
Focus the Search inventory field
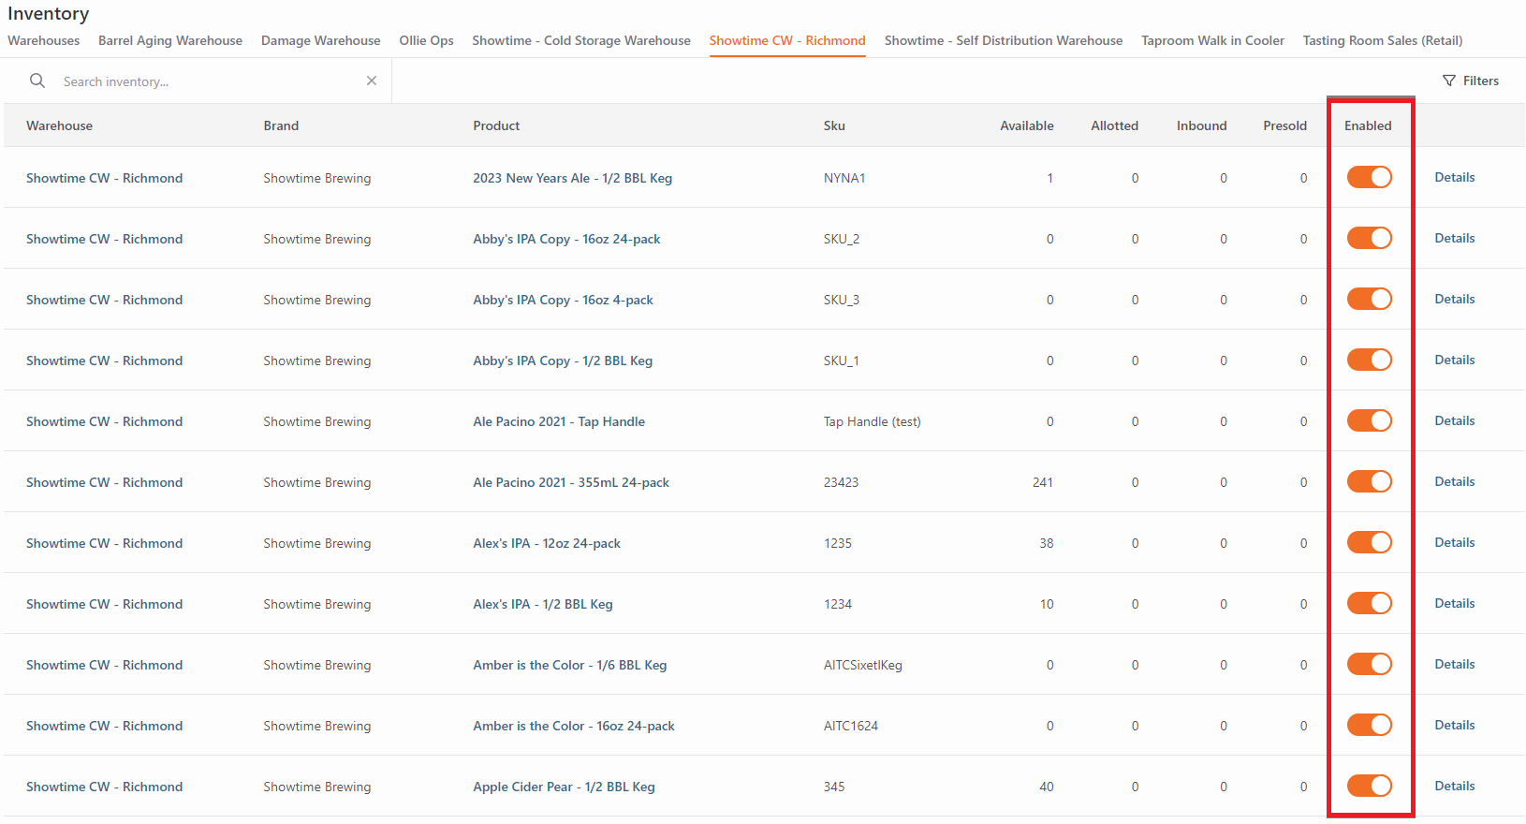[x=211, y=81]
